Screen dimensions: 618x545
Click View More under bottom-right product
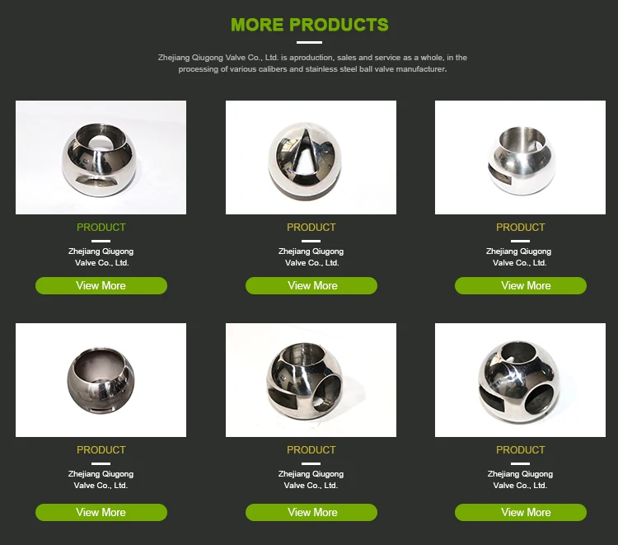(521, 512)
